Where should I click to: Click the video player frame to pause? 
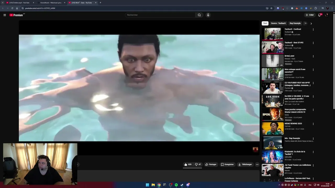(139, 88)
